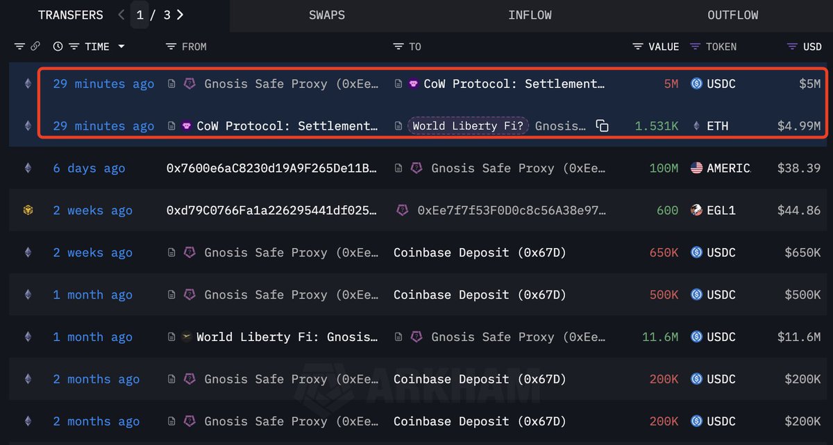Click the first filter icon in header row
The height and width of the screenshot is (445, 833).
(19, 46)
